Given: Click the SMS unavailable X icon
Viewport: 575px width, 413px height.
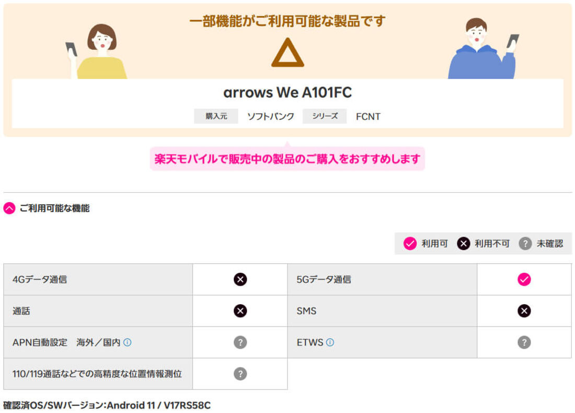Looking at the screenshot, I should [x=524, y=311].
